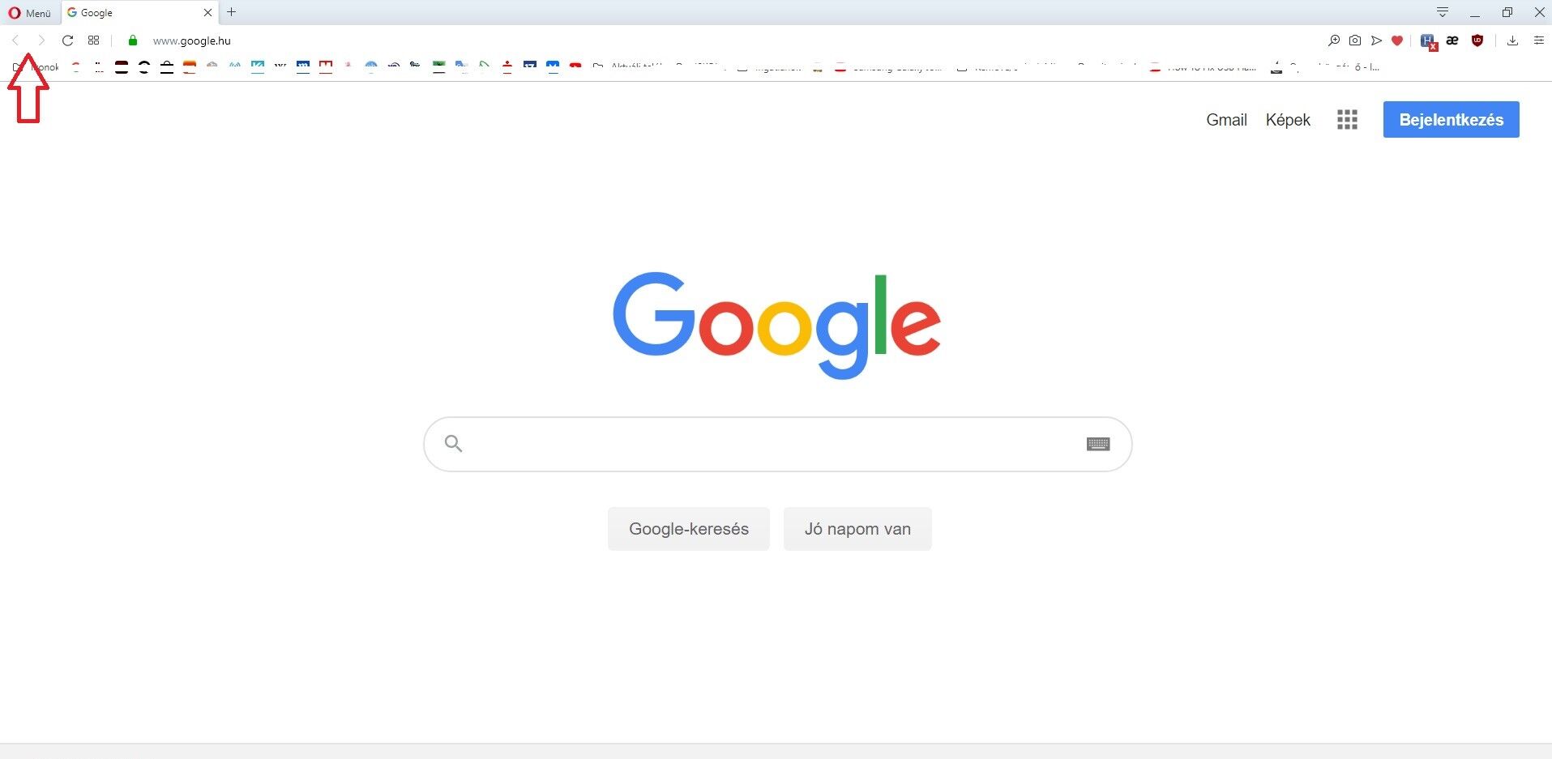
Task: Go back with the back arrow
Action: coord(15,41)
